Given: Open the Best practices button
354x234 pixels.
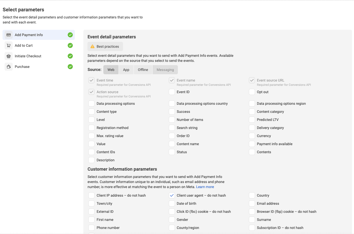Looking at the screenshot, I should [105, 46].
